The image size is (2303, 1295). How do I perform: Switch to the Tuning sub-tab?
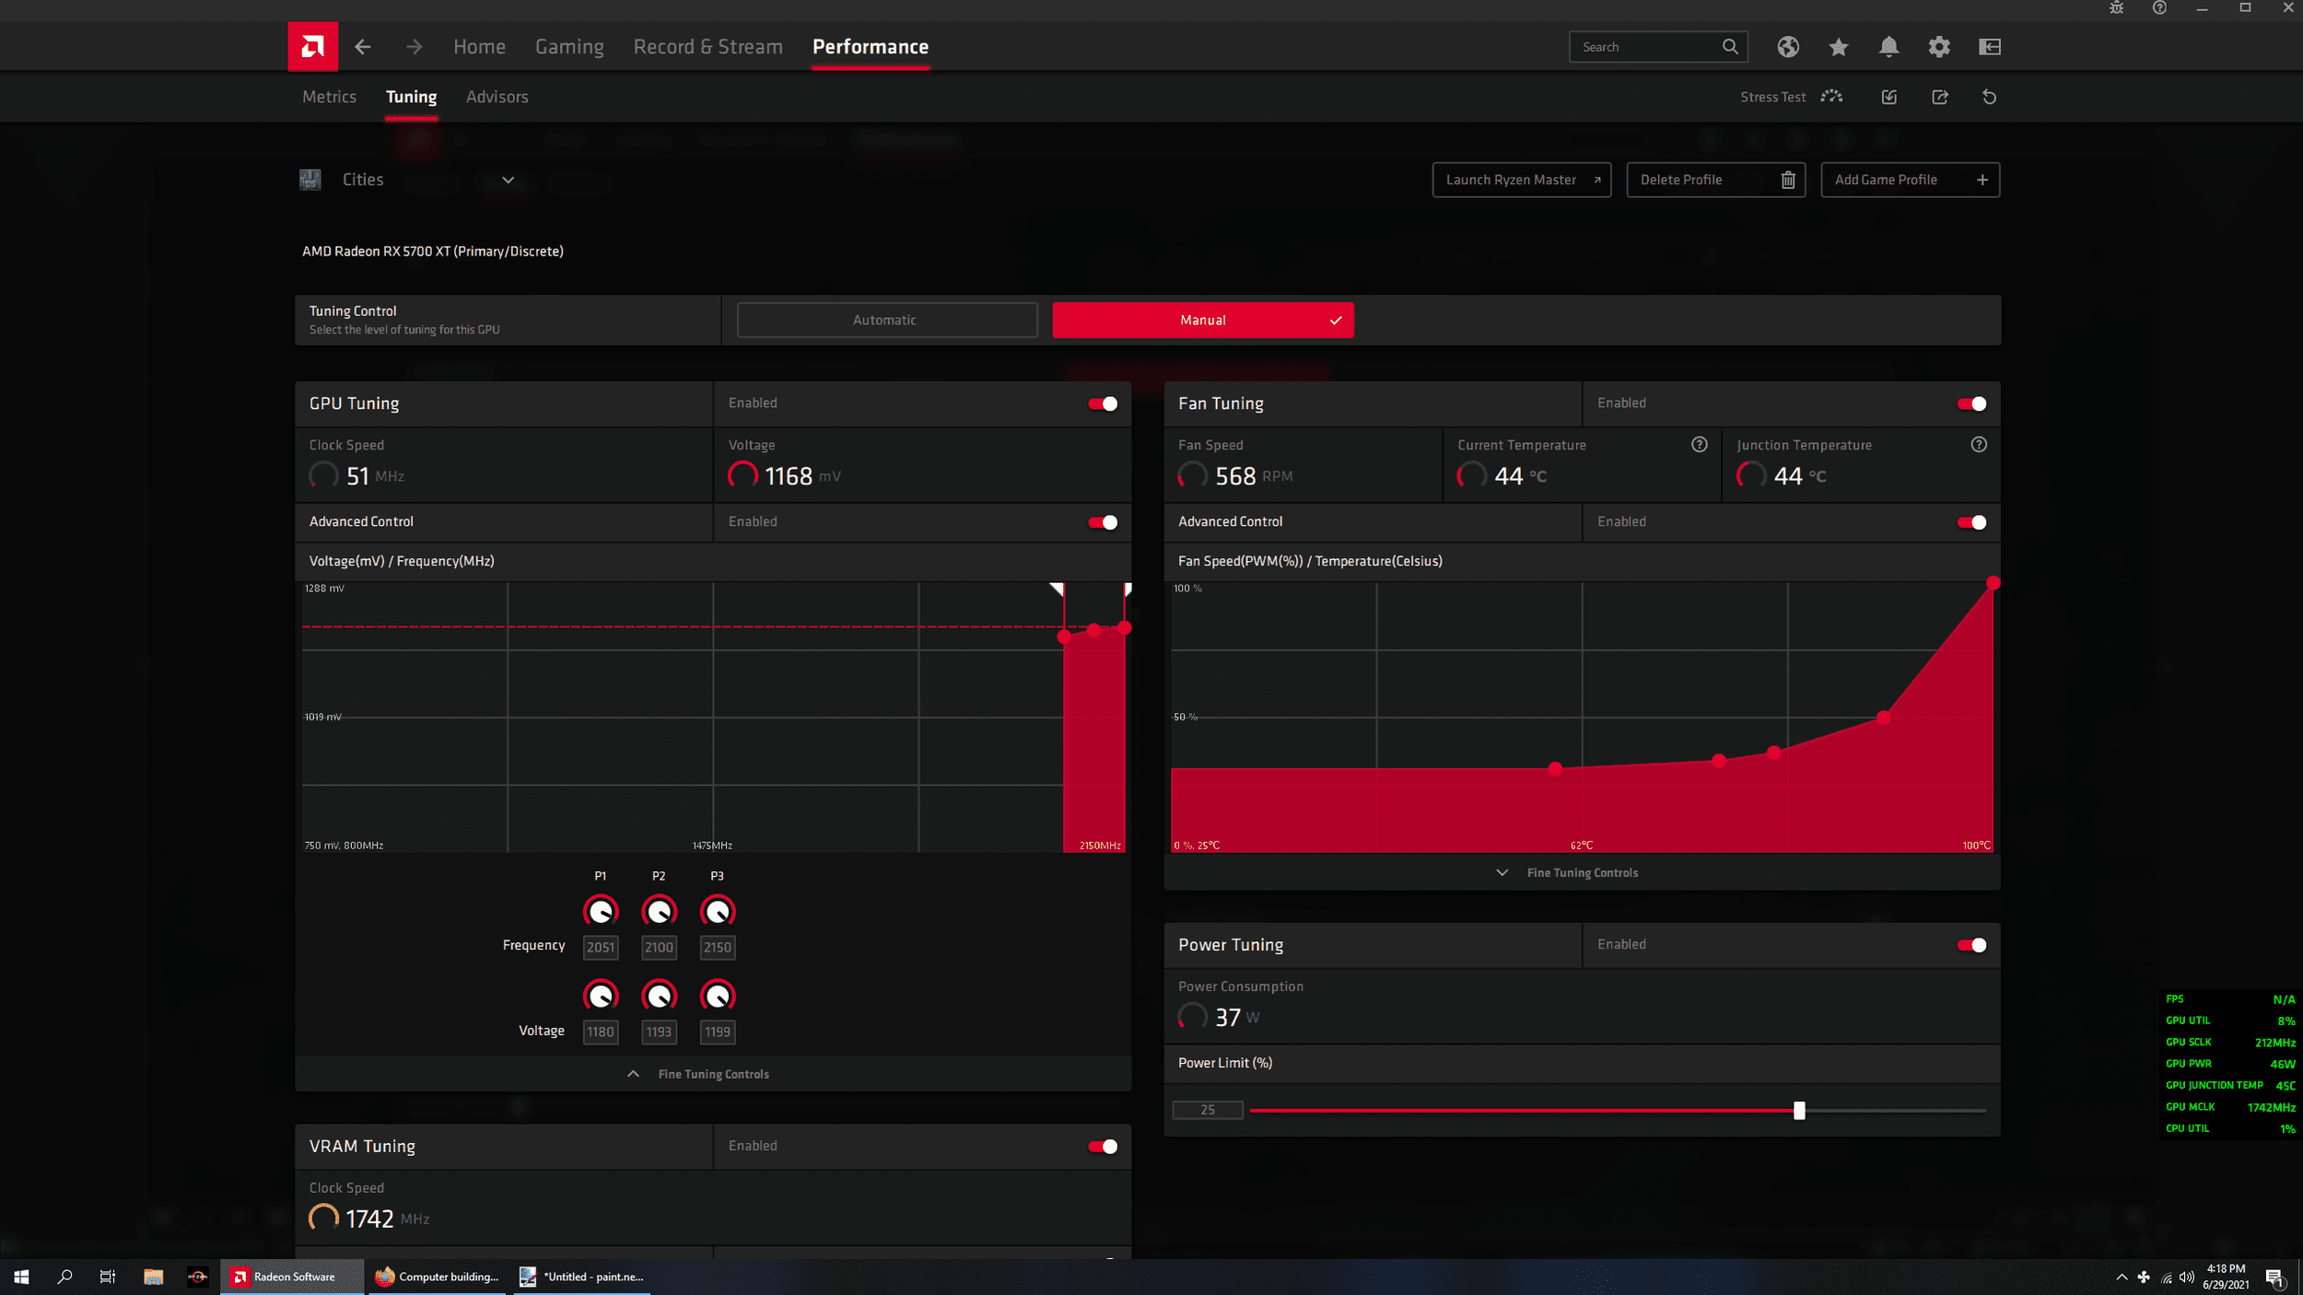tap(411, 97)
